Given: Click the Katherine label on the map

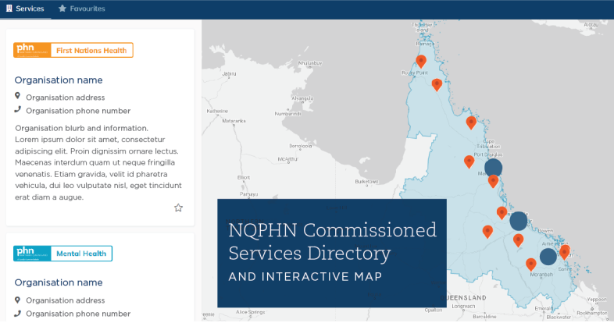Looking at the screenshot, I should coord(217,111).
